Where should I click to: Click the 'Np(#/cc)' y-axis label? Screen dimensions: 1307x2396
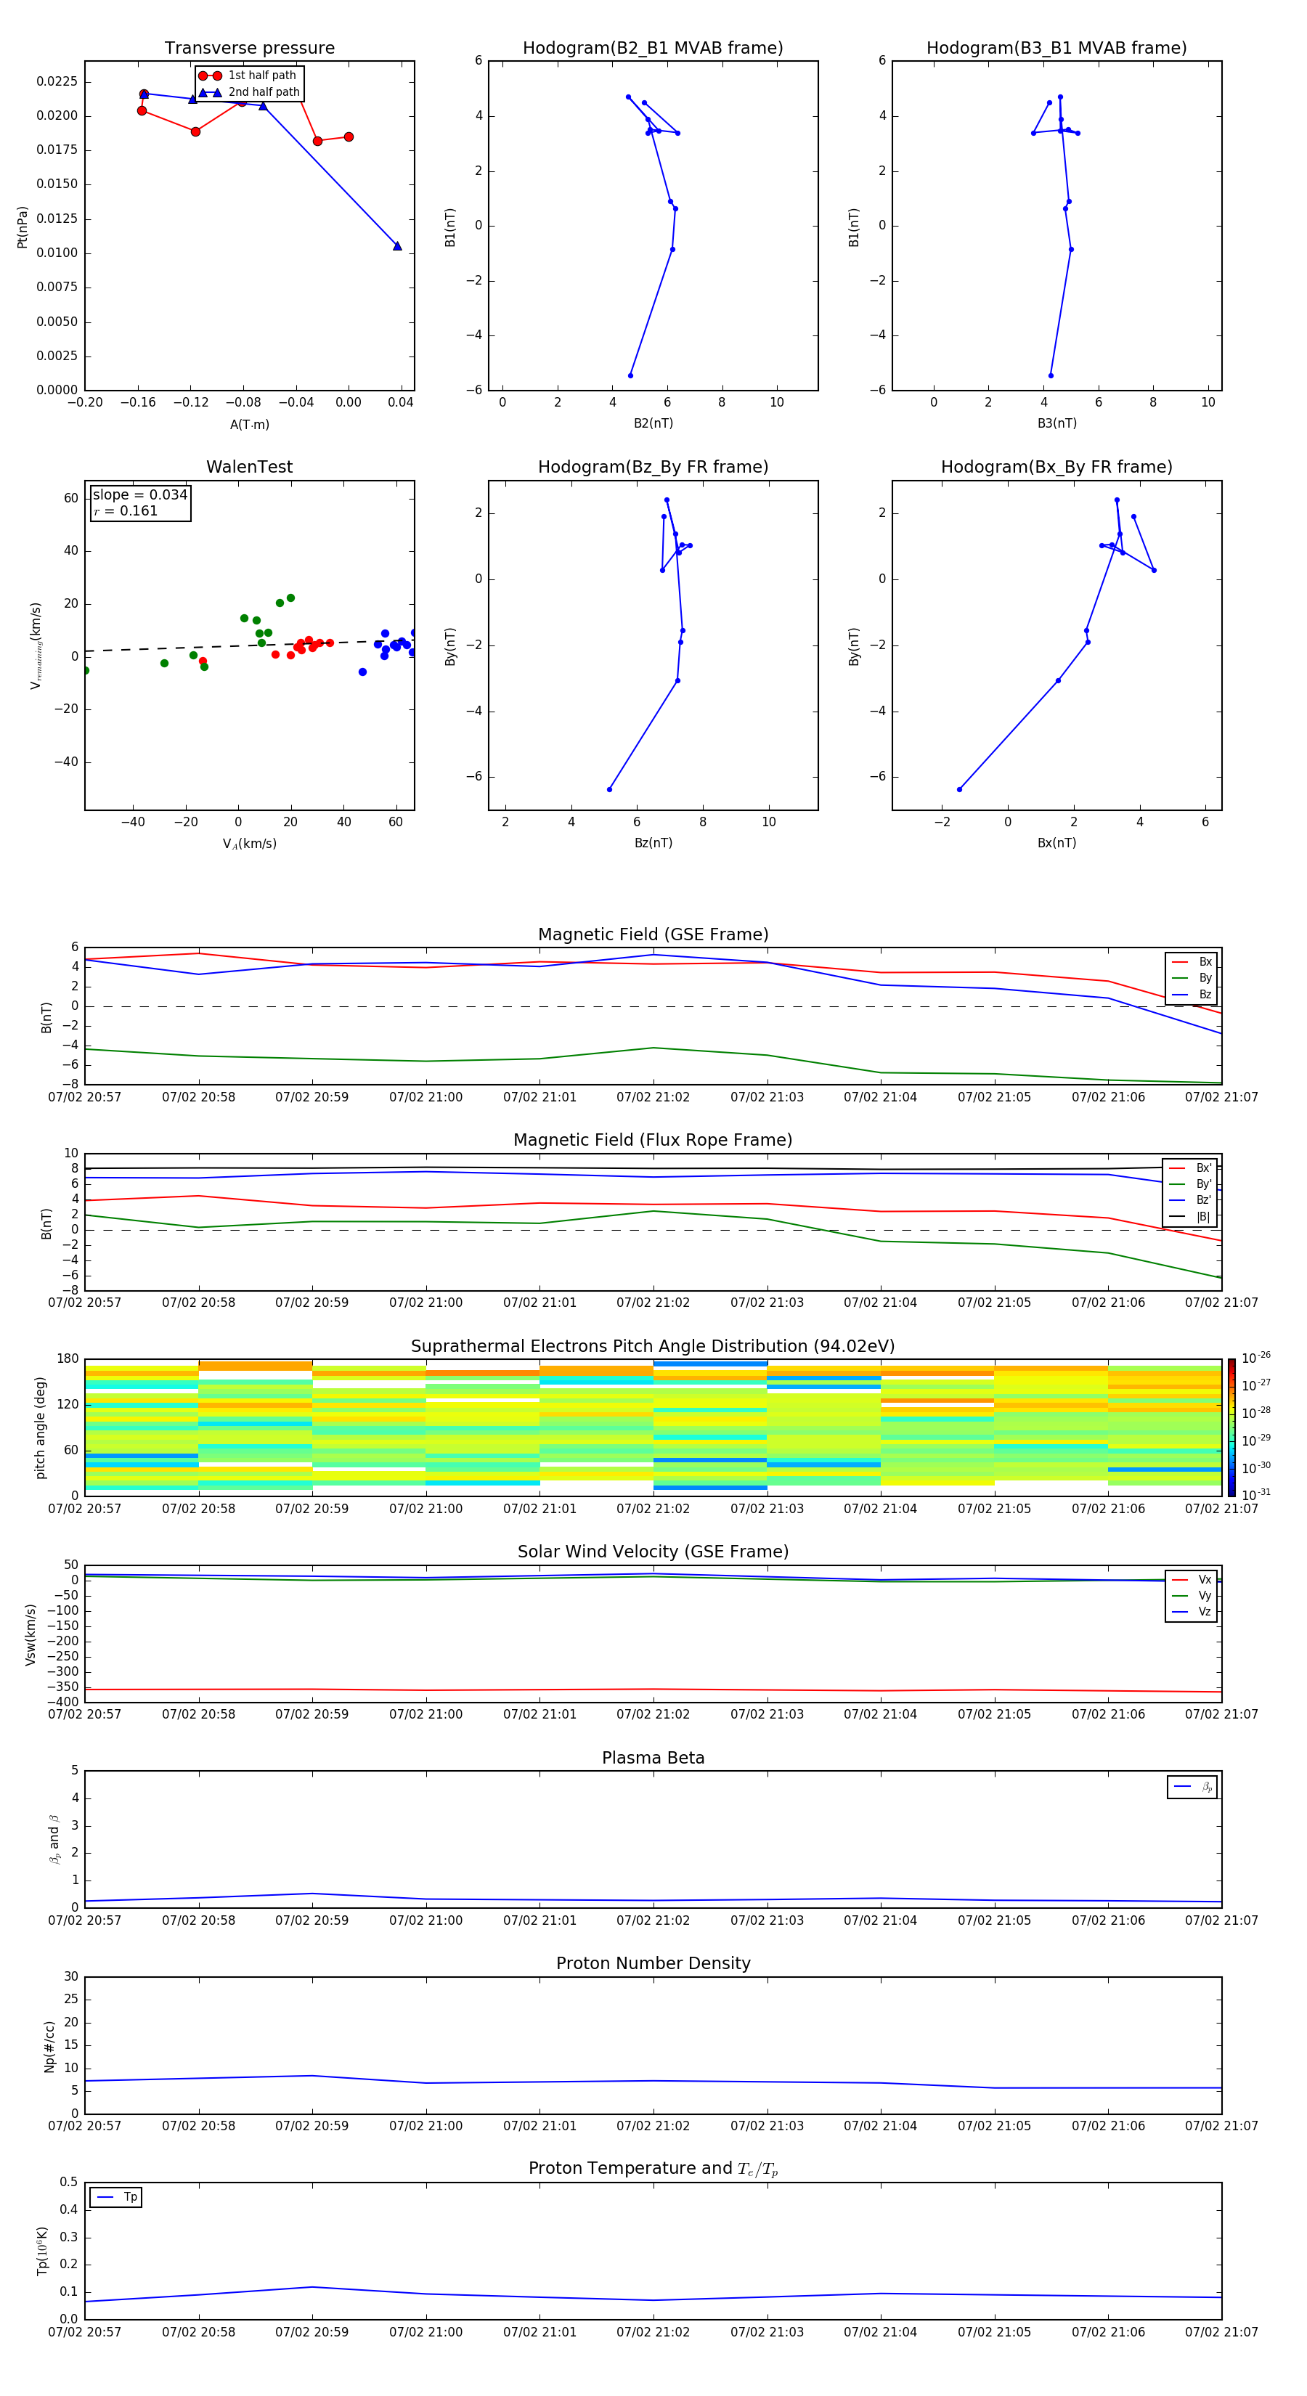[49, 2046]
